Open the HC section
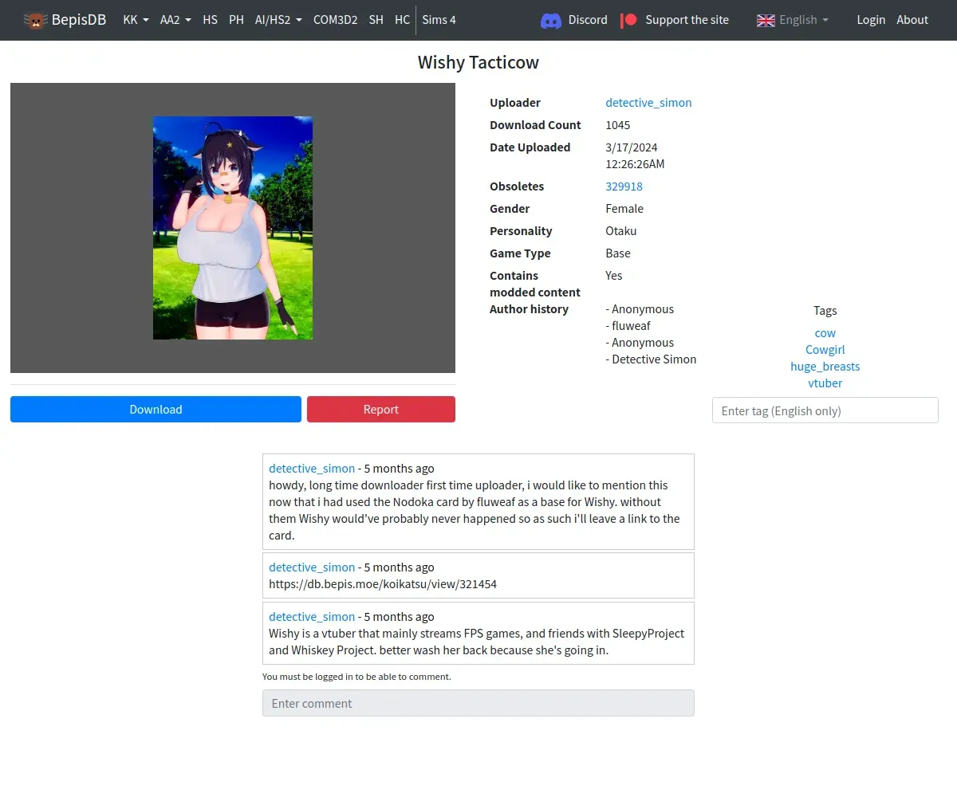957x797 pixels. 402,20
